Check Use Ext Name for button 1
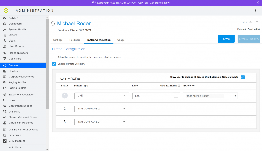 (176, 96)
